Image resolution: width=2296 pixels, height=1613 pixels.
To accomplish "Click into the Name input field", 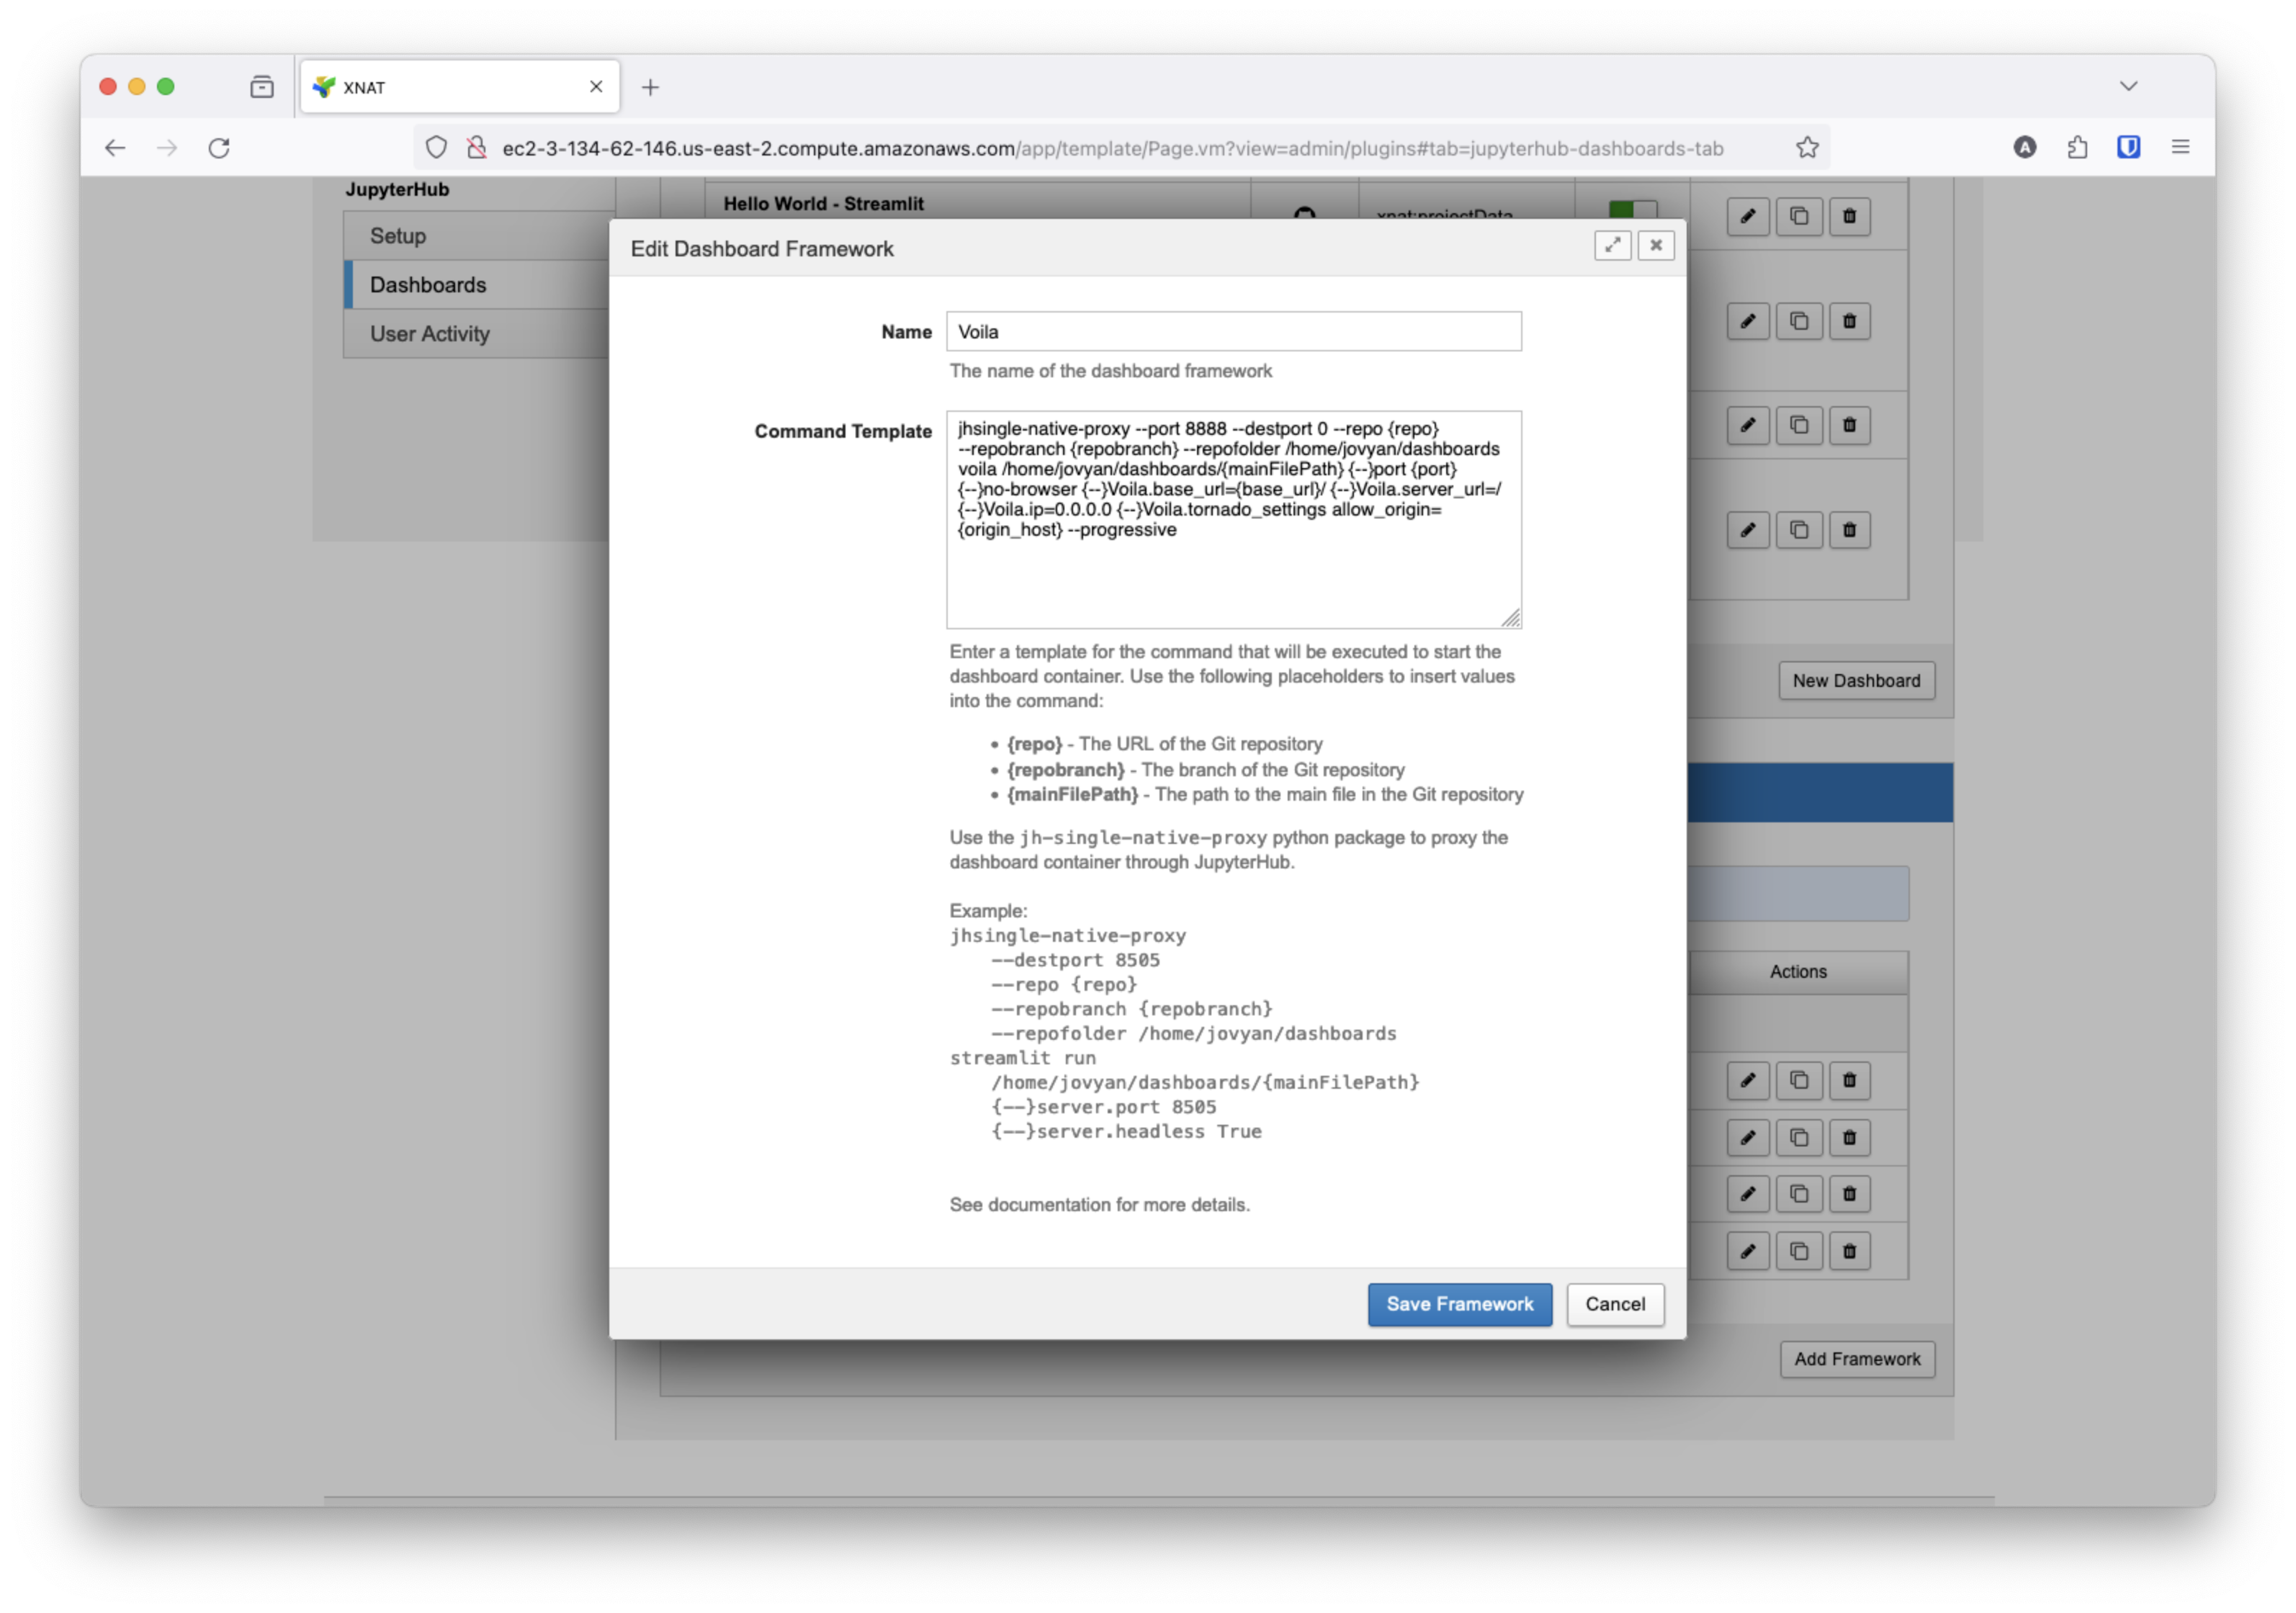I will tap(1233, 332).
